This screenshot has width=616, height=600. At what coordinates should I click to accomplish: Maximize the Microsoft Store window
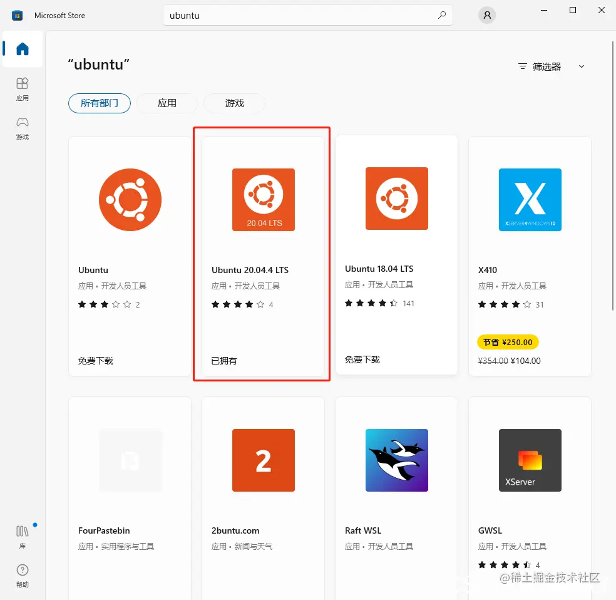coord(573,10)
